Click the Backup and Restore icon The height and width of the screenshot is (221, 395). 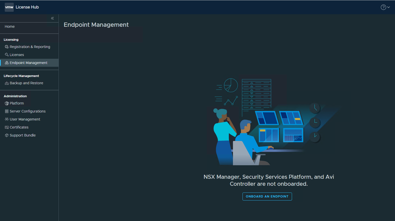[x=7, y=83]
